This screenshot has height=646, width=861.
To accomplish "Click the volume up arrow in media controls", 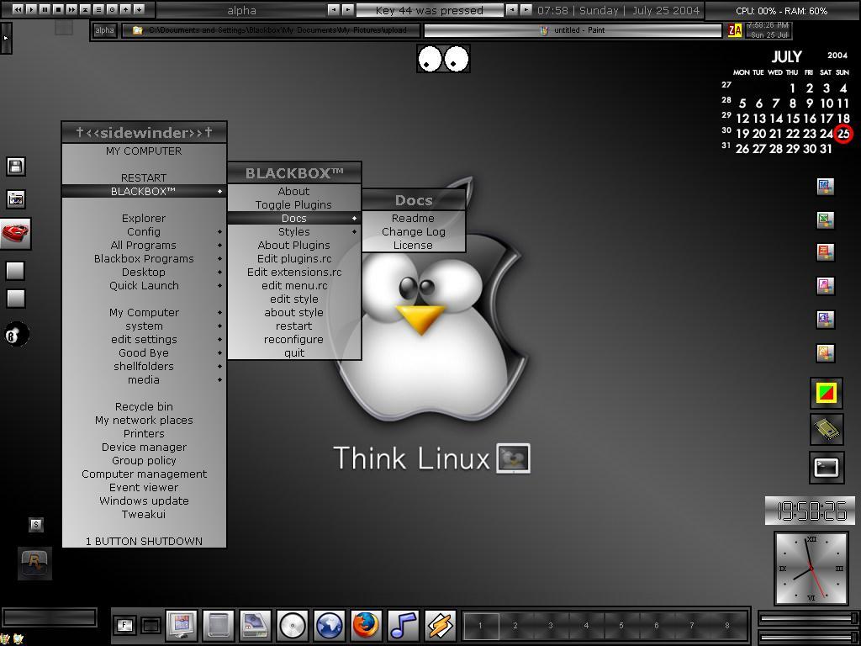I will (125, 9).
